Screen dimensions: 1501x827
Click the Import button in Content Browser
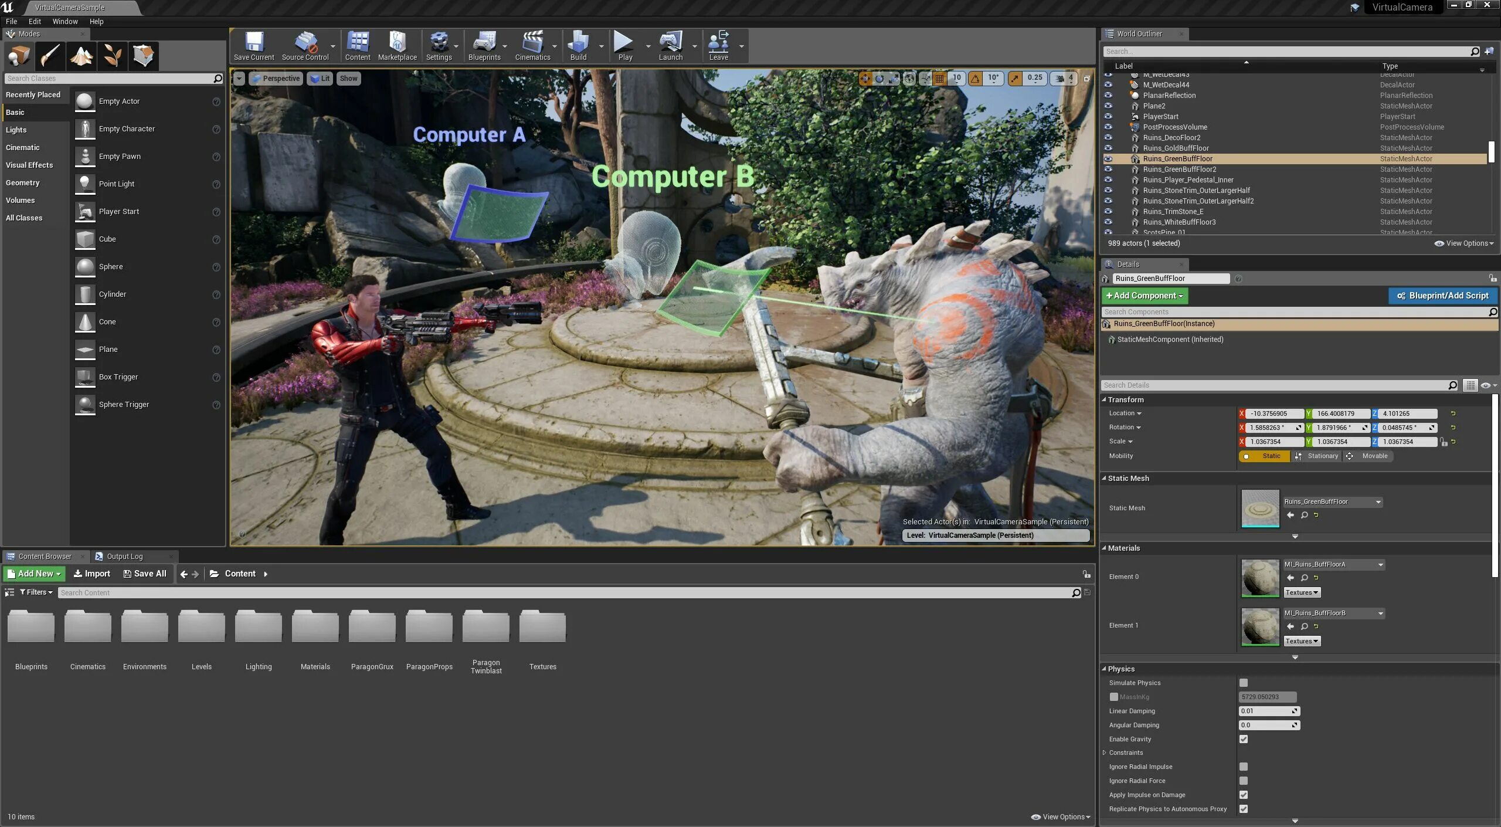[x=92, y=574]
